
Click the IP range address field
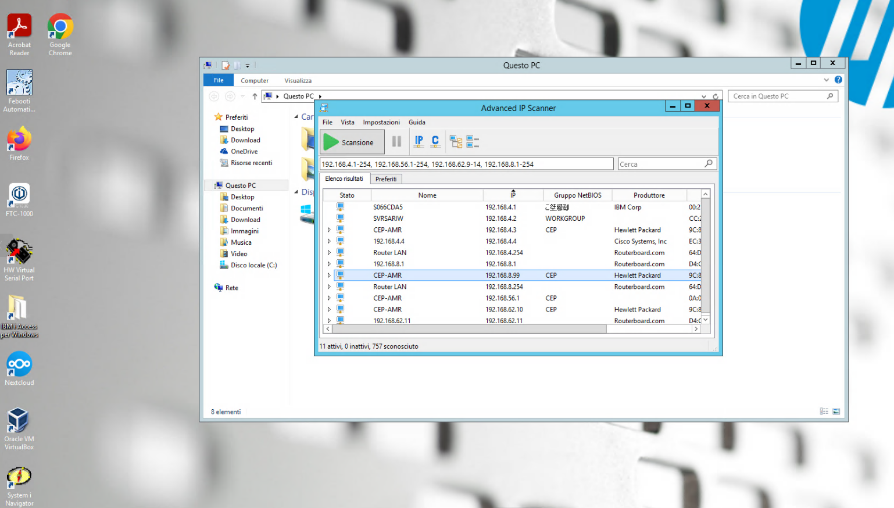point(467,164)
